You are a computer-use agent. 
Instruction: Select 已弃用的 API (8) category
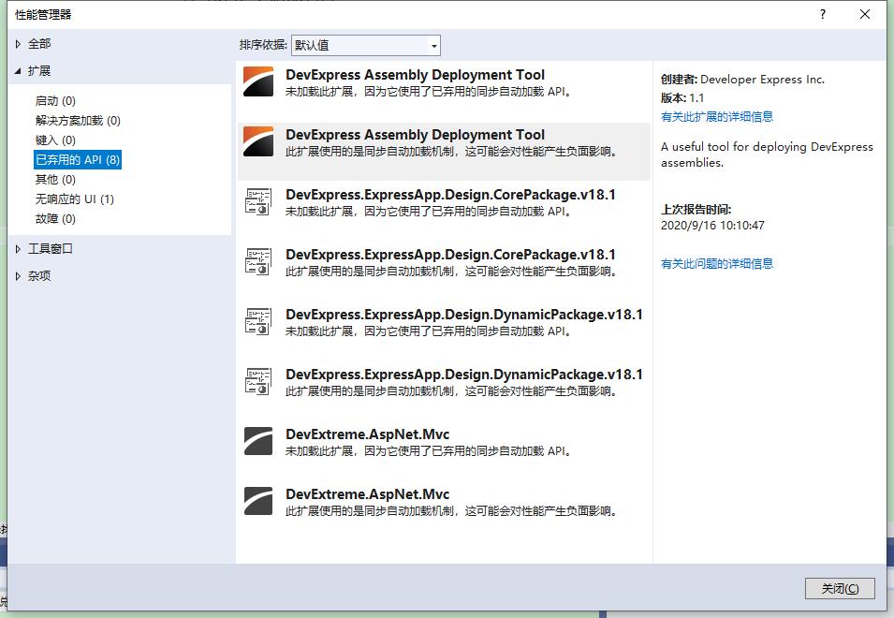click(78, 159)
